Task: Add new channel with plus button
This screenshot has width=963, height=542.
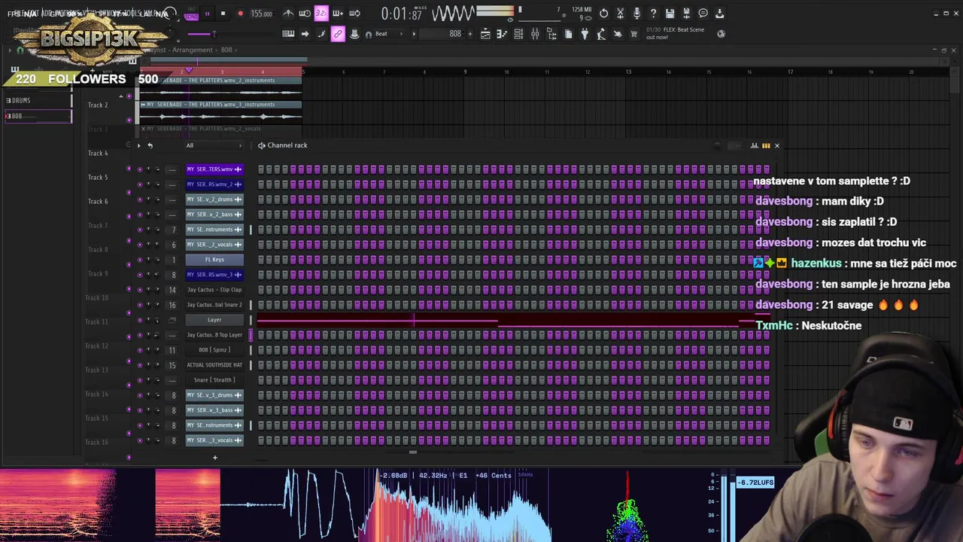Action: (214, 457)
